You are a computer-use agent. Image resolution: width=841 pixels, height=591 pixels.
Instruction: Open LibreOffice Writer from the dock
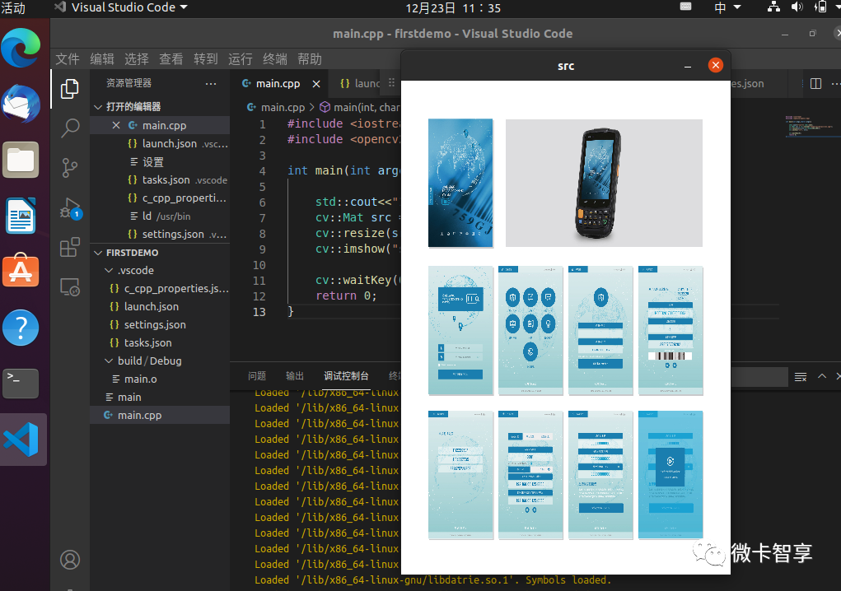coord(21,216)
